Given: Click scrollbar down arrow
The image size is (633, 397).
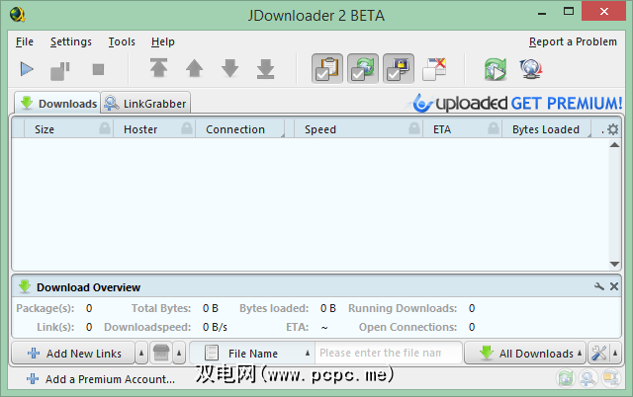Looking at the screenshot, I should pyautogui.click(x=614, y=264).
